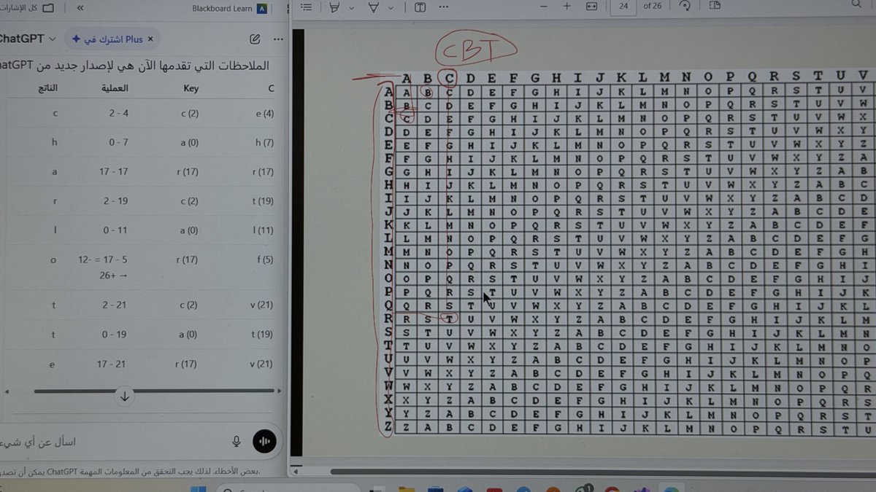Open the PDF contents list panel

pos(307,7)
